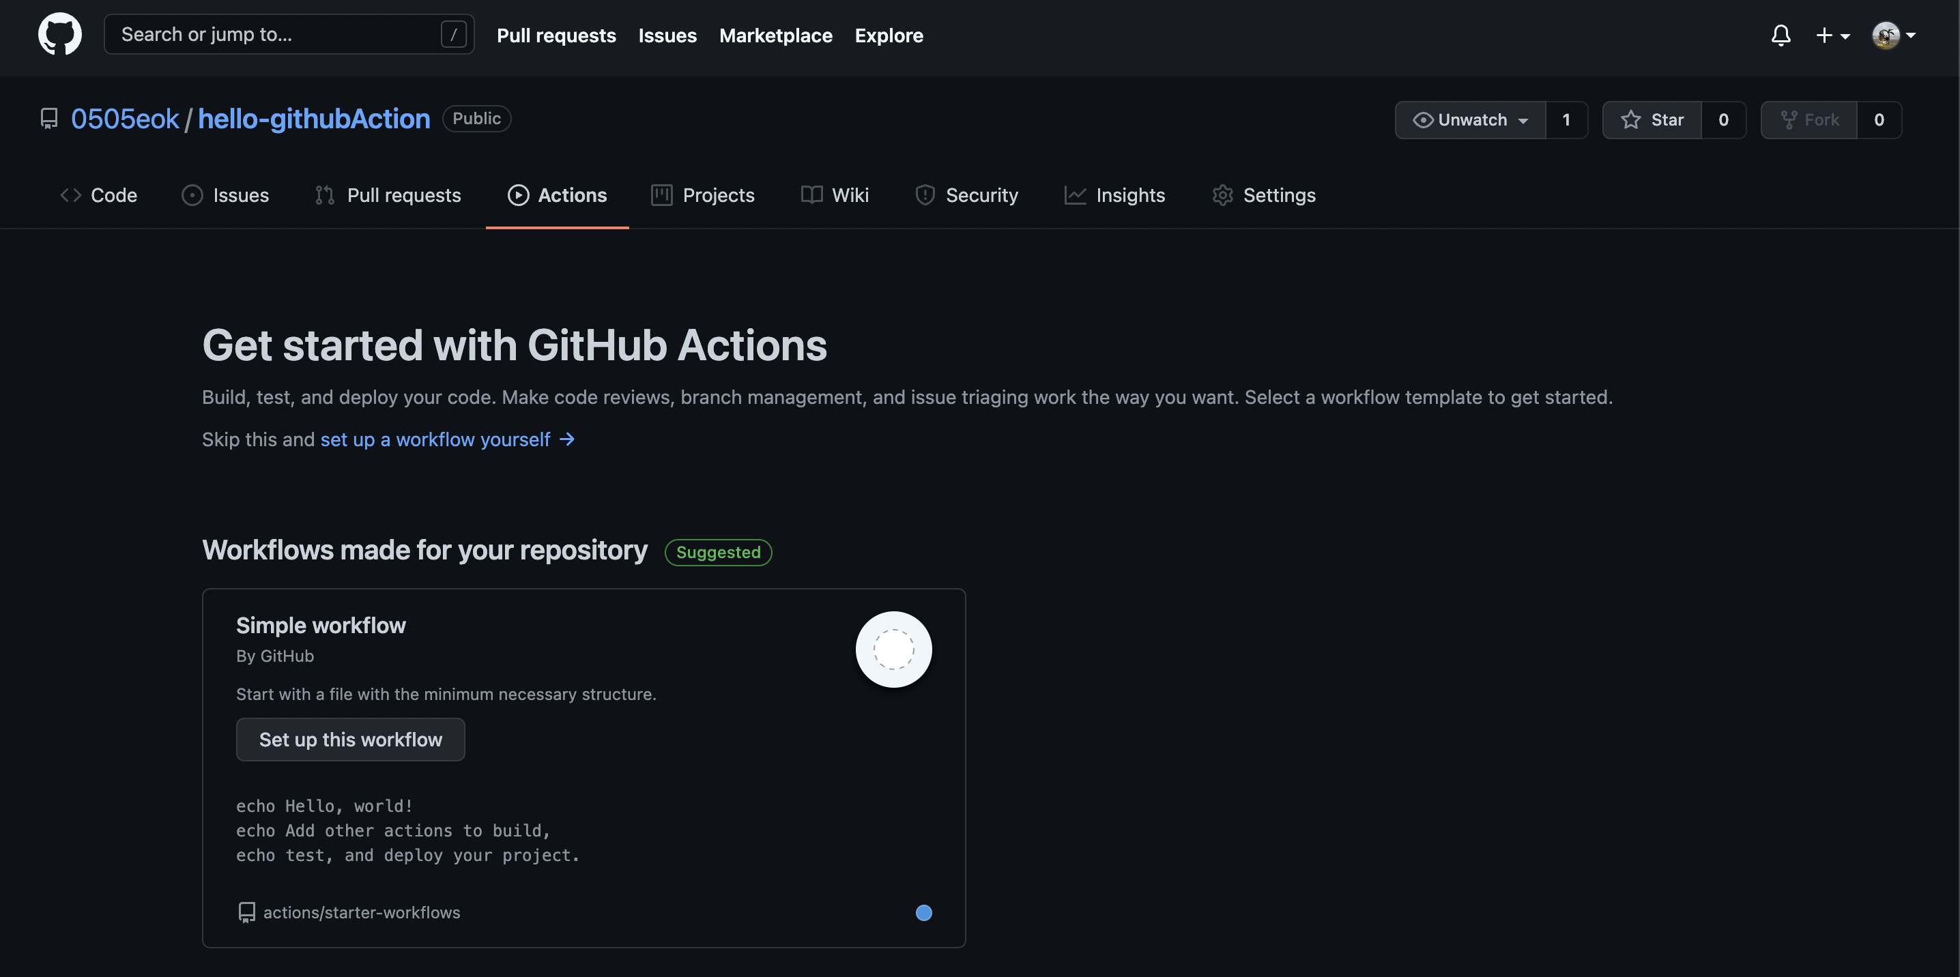Viewport: 1960px width, 977px height.
Task: Open the Marketplace menu item
Action: tap(775, 35)
